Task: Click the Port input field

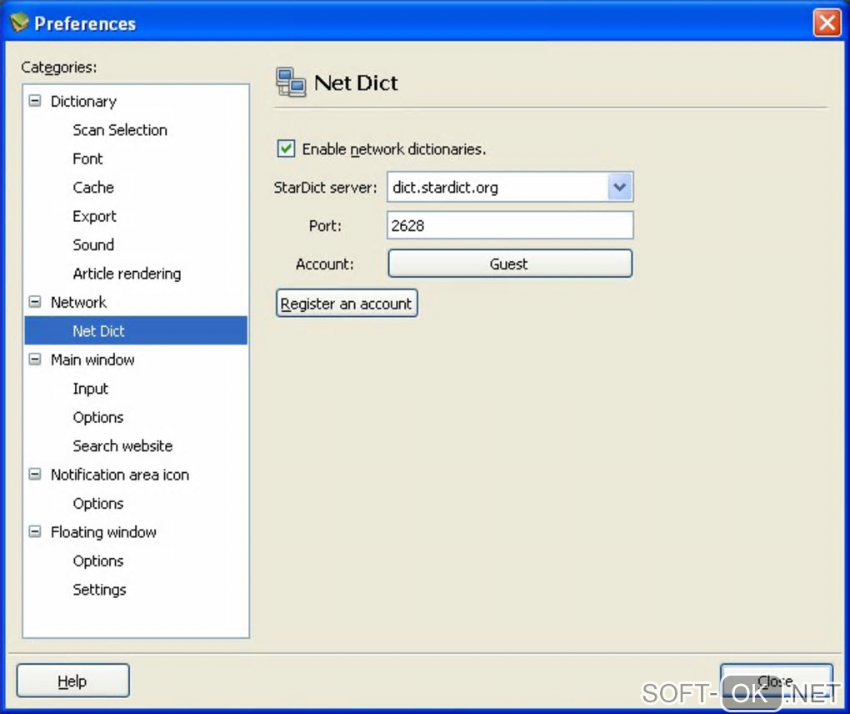Action: tap(509, 225)
